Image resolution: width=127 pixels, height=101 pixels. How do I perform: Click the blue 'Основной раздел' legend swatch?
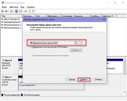click(x=22, y=95)
